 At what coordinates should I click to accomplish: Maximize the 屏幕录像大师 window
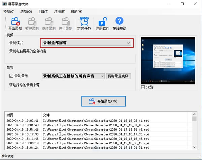point(182,4)
